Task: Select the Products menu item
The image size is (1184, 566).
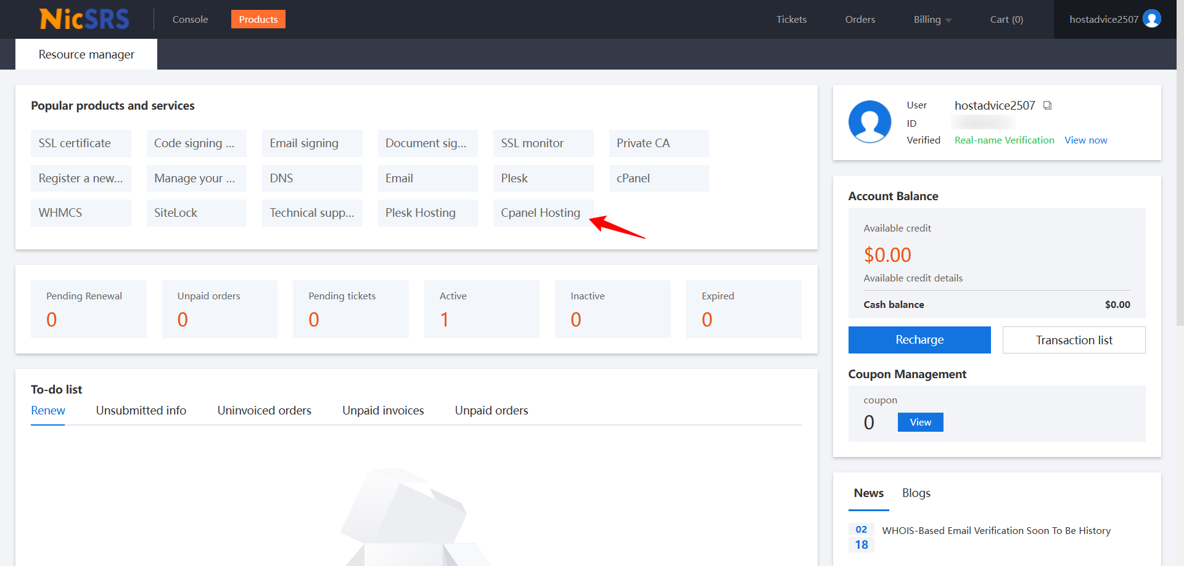Action: pyautogui.click(x=258, y=19)
